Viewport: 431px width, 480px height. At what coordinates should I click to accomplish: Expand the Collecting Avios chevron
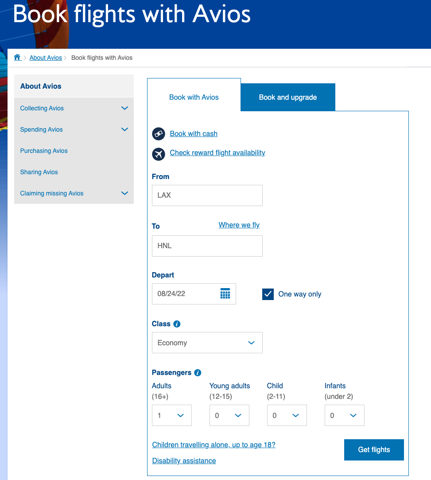pyautogui.click(x=124, y=108)
